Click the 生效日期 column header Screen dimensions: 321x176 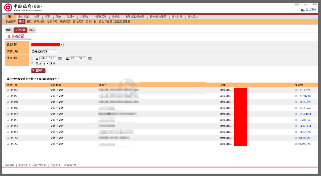click(x=12, y=85)
